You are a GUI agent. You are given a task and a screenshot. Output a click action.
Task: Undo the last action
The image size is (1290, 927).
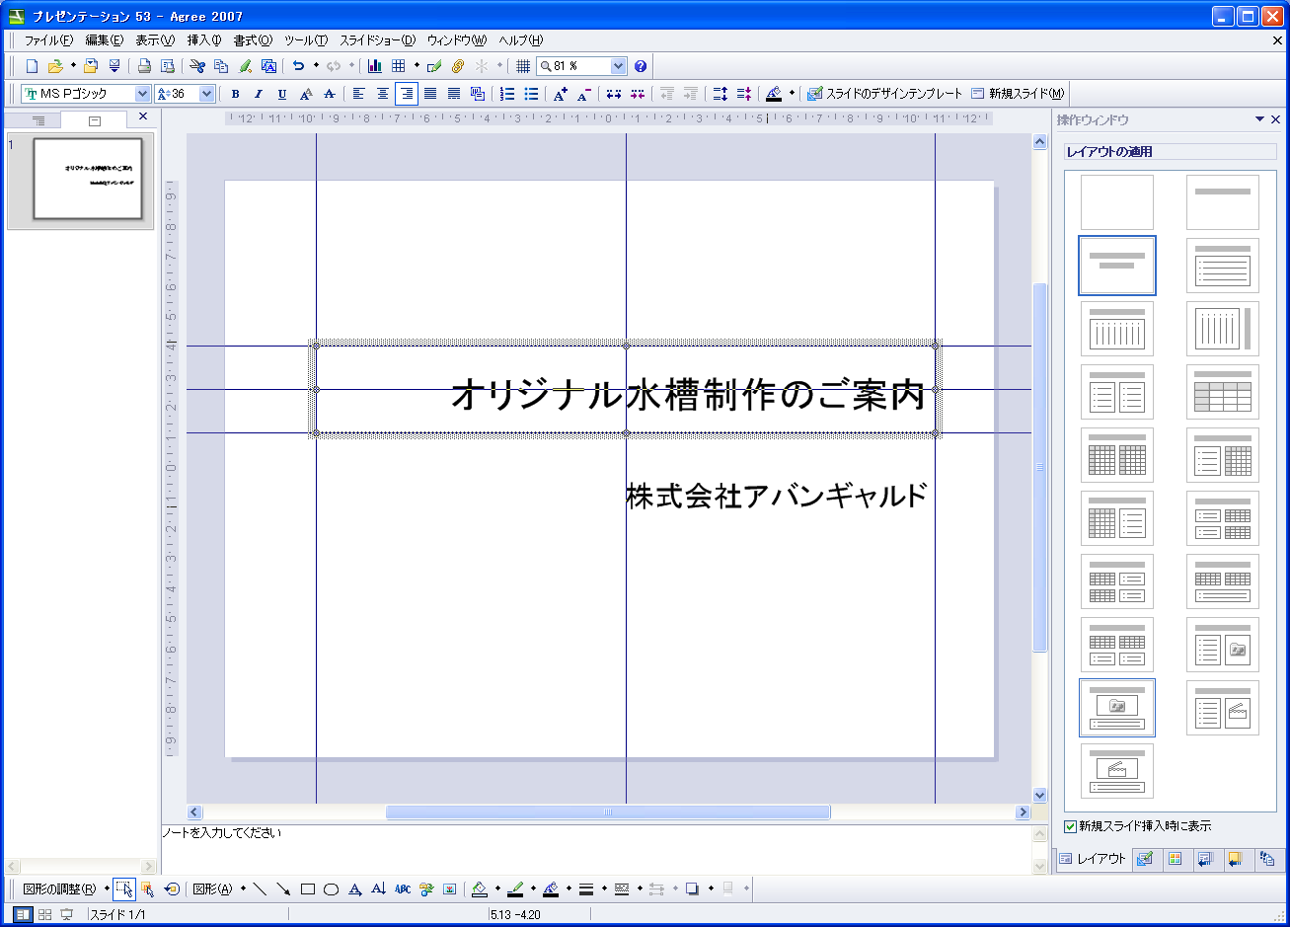[298, 66]
